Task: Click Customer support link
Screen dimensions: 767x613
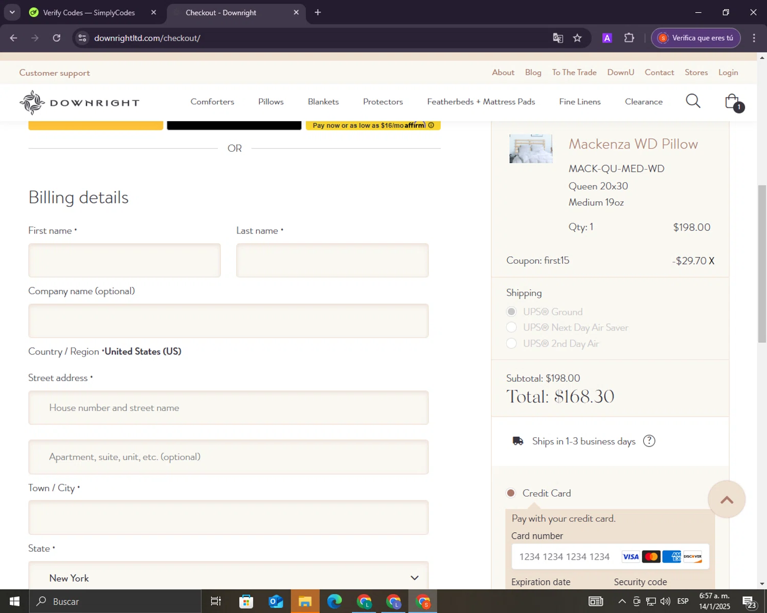Action: pos(55,73)
